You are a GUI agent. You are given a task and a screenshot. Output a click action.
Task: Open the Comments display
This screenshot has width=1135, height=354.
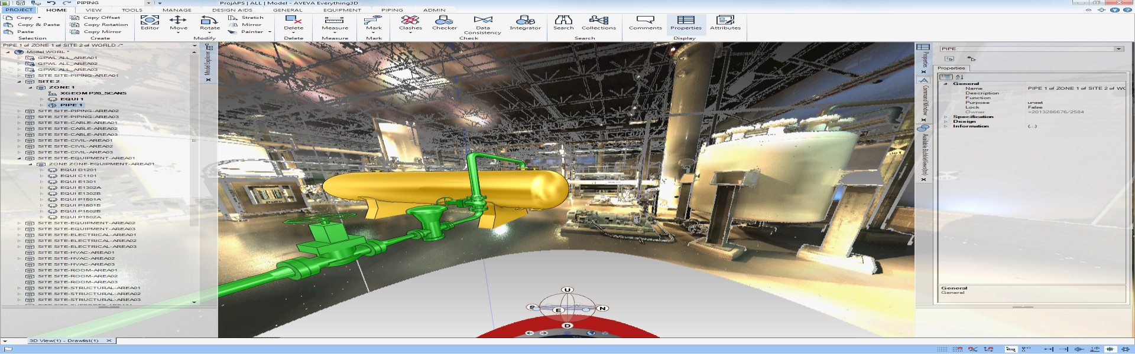coord(646,22)
